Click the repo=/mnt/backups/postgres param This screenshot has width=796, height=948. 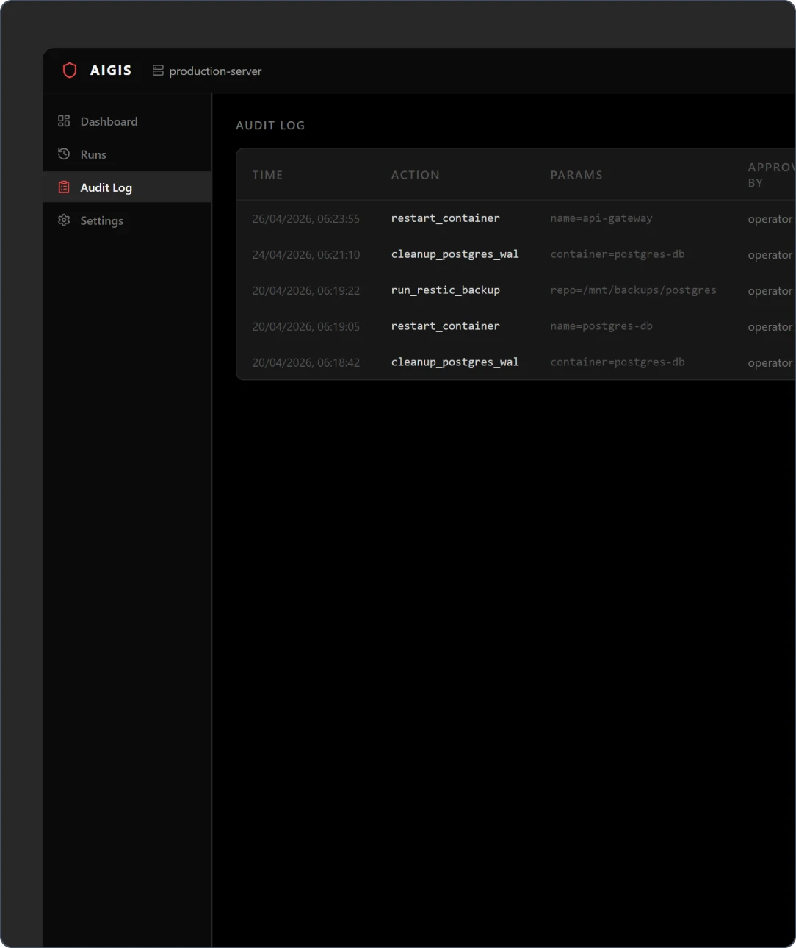(633, 290)
